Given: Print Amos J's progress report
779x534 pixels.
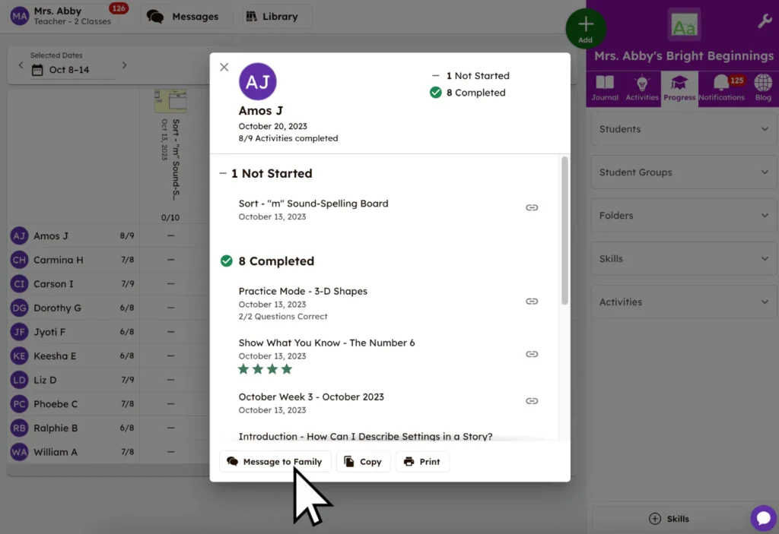Looking at the screenshot, I should (x=422, y=462).
